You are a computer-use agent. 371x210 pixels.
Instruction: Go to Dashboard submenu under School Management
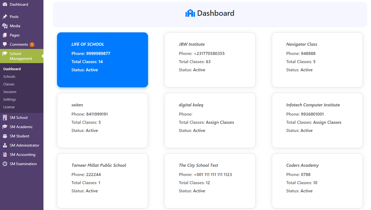click(x=12, y=69)
